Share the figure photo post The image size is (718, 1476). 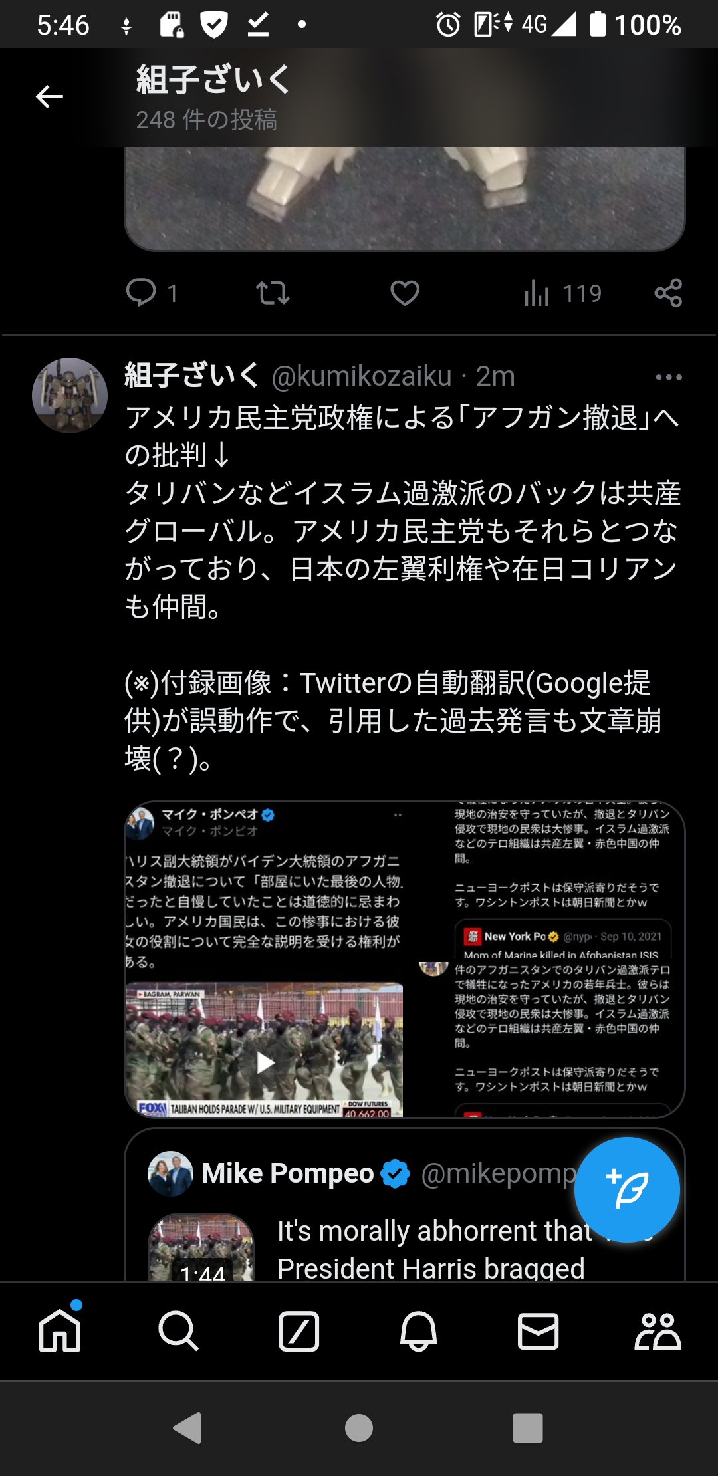668,293
